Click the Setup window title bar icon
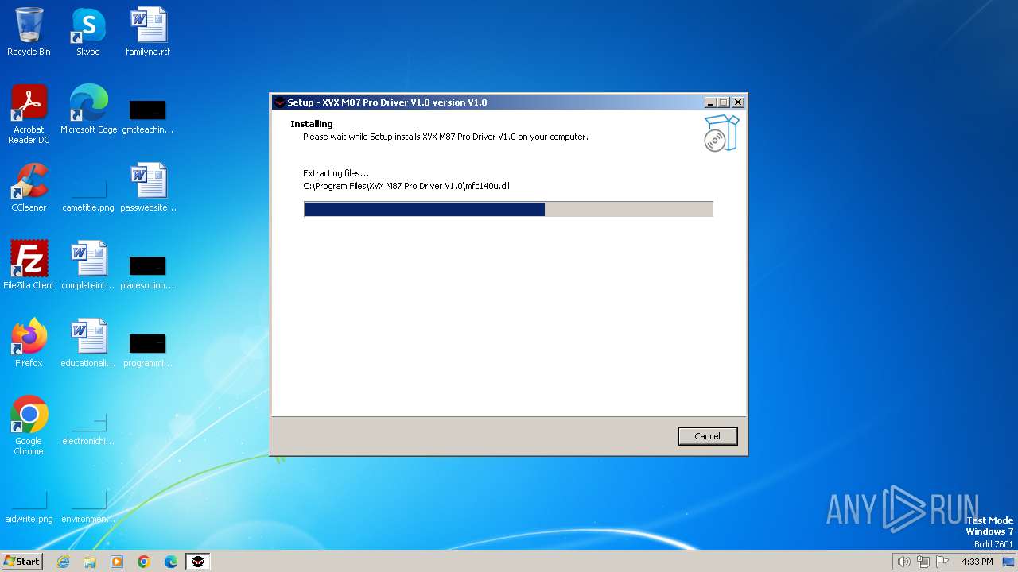 click(279, 102)
